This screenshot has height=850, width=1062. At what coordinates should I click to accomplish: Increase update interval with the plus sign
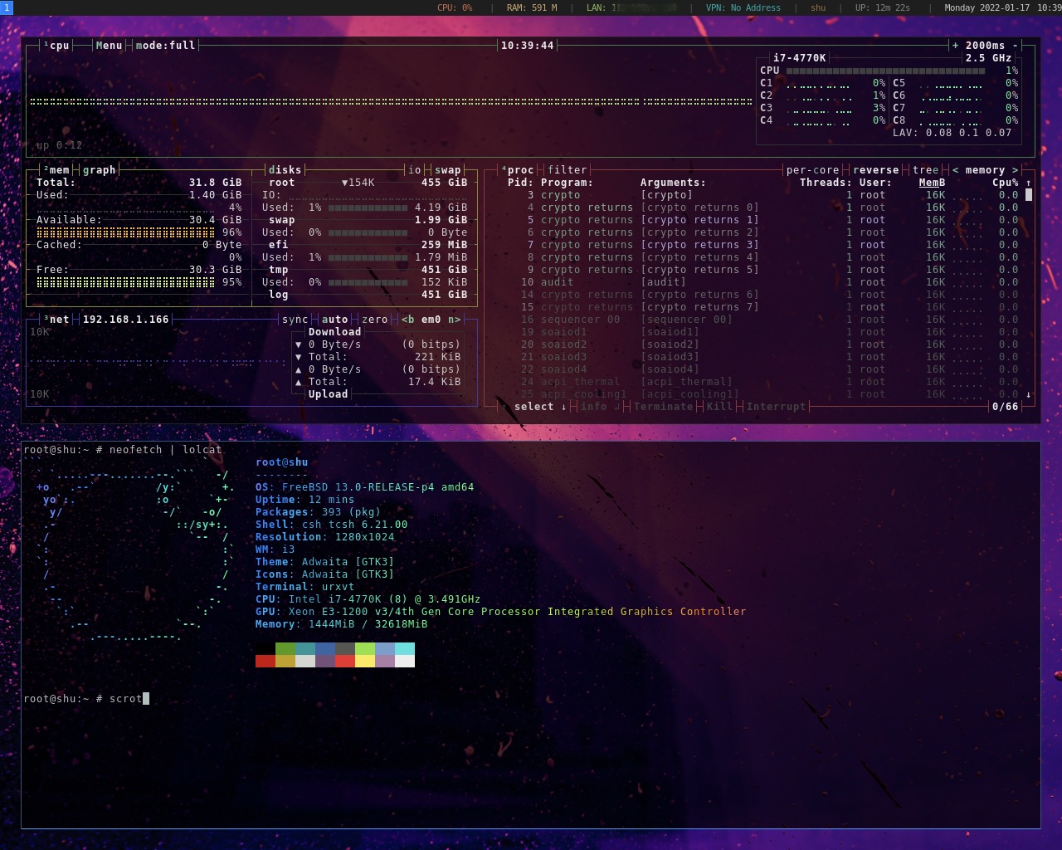click(x=956, y=46)
